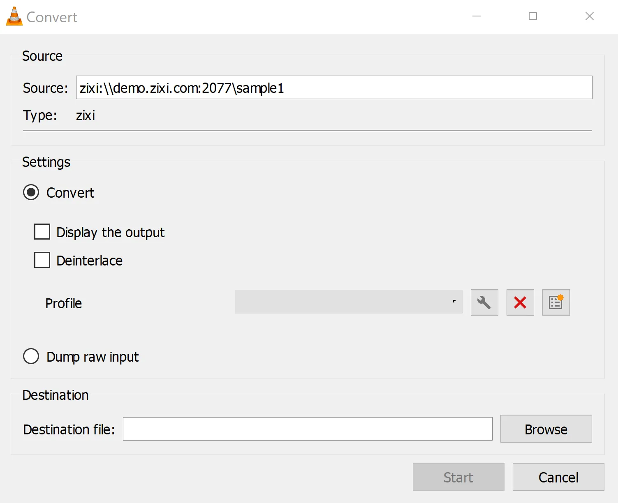Close the Convert dialog window
This screenshot has height=503, width=618.
tap(590, 16)
